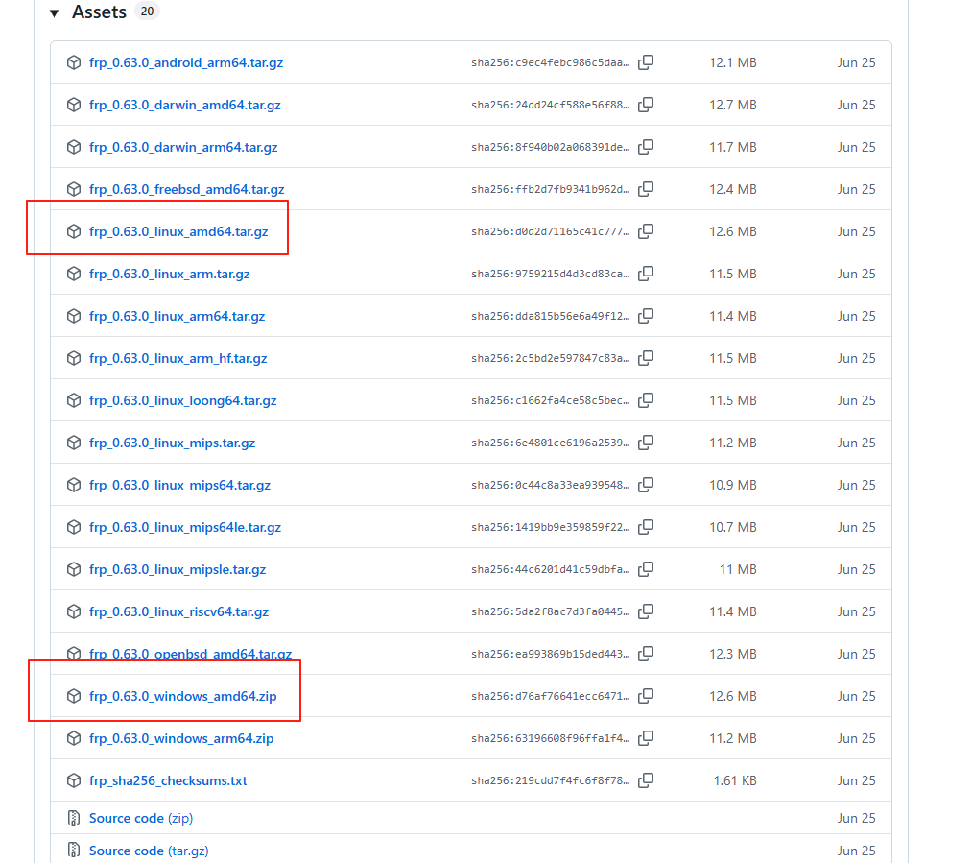The image size is (972, 863).
Task: Click the Assets count badge showing 20
Action: click(147, 12)
